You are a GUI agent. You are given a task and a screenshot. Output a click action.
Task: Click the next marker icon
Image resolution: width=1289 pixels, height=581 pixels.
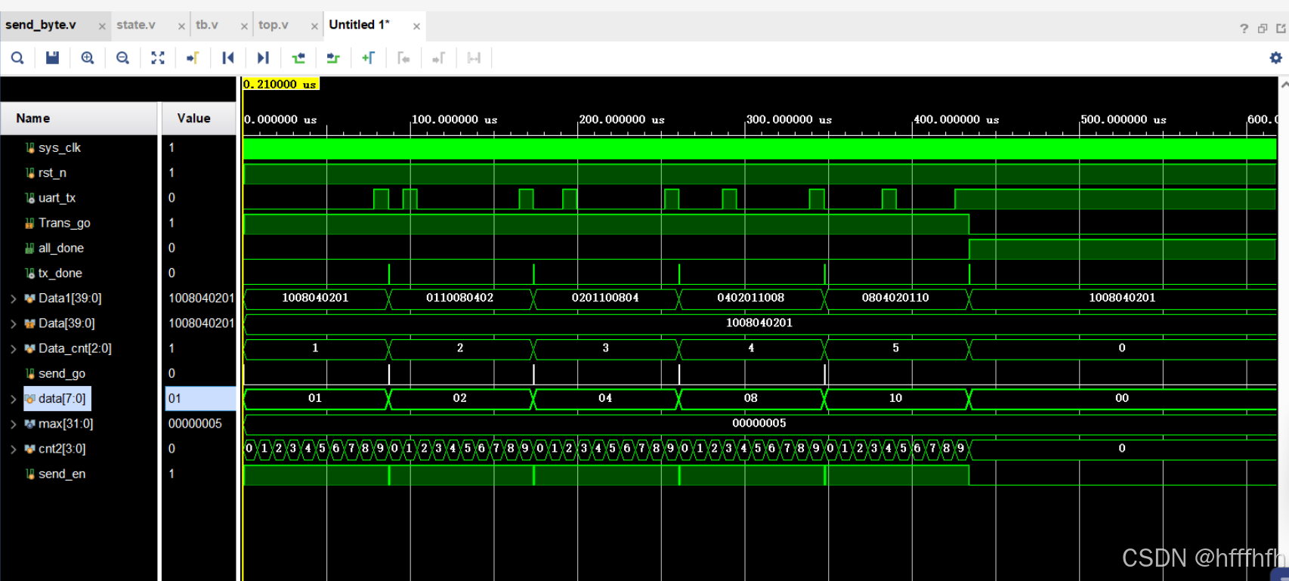pyautogui.click(x=438, y=58)
